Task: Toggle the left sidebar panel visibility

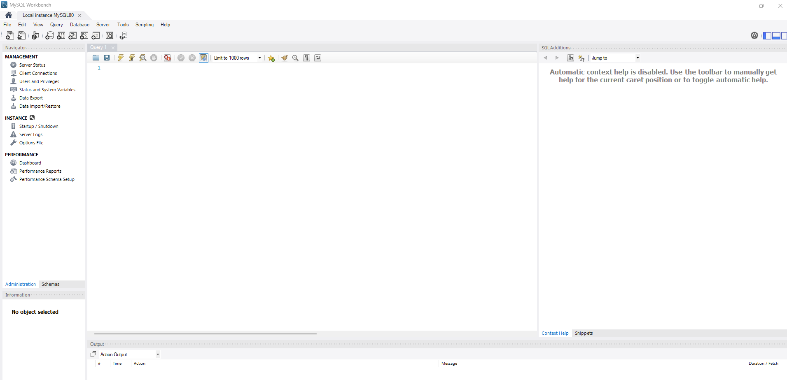Action: click(767, 36)
